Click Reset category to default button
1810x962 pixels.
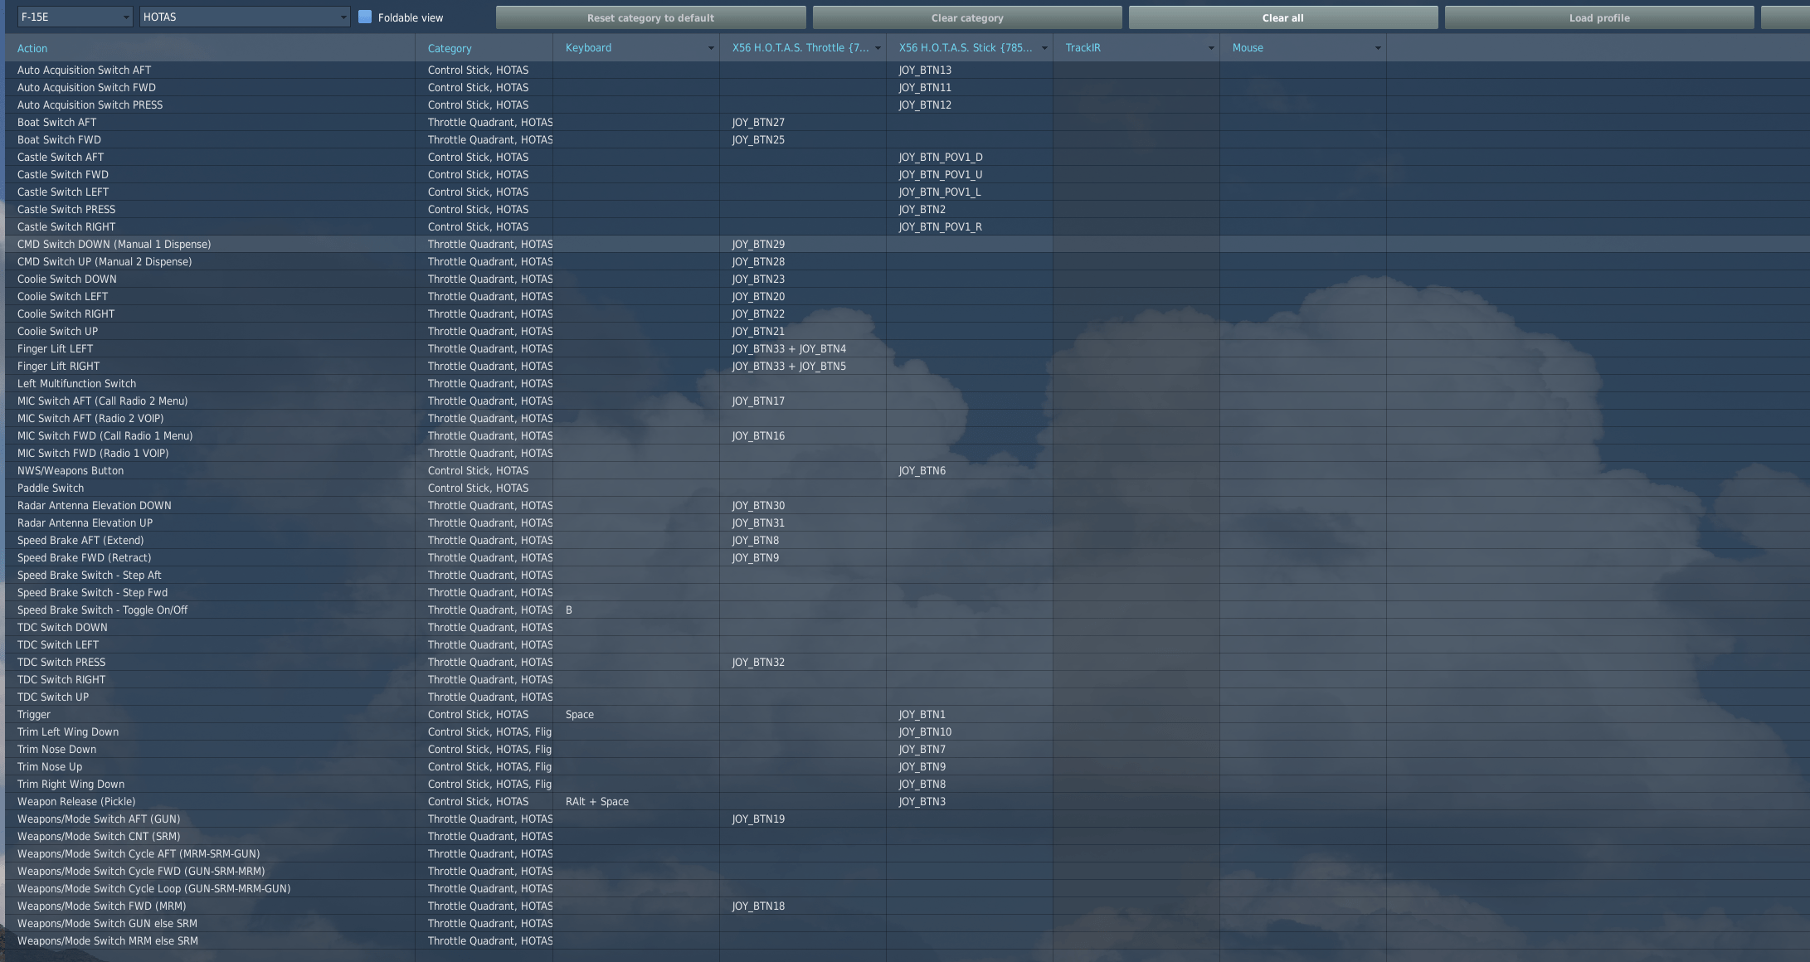pyautogui.click(x=650, y=17)
